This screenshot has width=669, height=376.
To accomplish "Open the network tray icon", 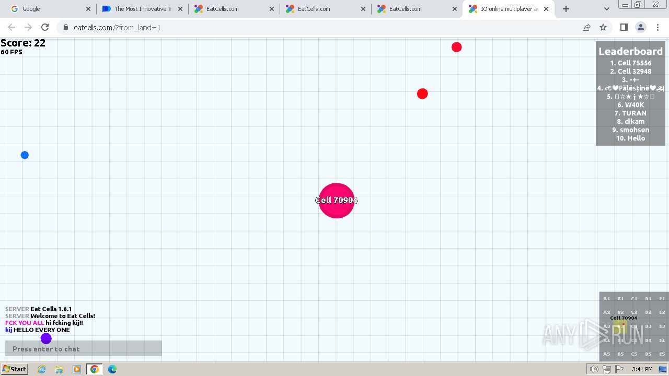I will pyautogui.click(x=607, y=369).
